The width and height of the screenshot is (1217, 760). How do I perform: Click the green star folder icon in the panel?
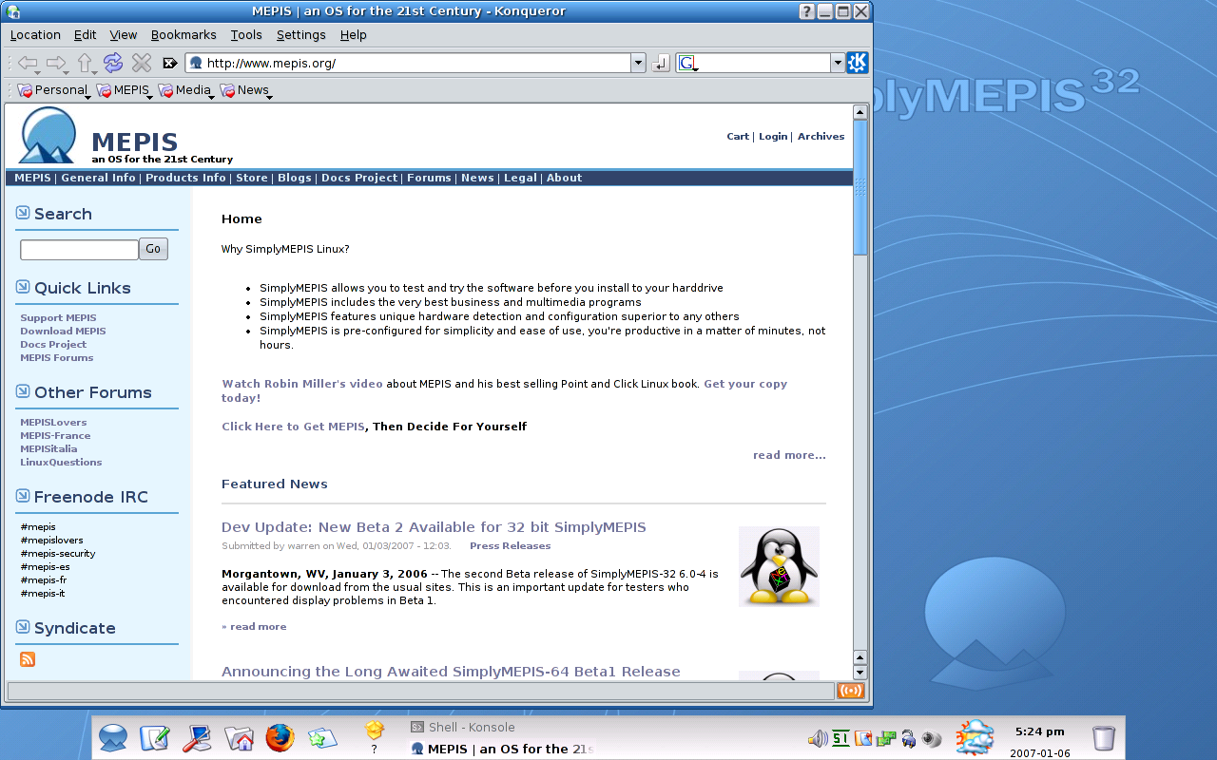pos(322,738)
